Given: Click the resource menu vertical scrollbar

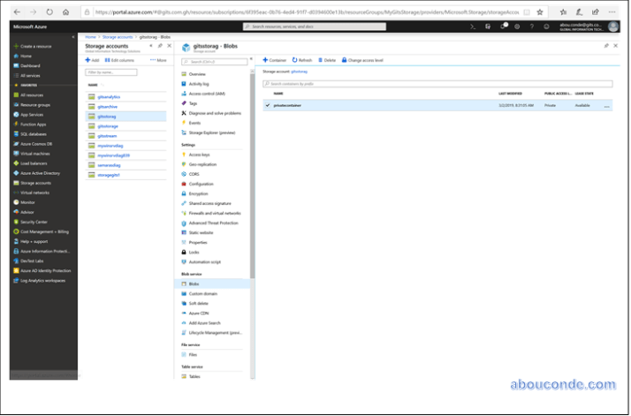Looking at the screenshot, I should [x=252, y=177].
